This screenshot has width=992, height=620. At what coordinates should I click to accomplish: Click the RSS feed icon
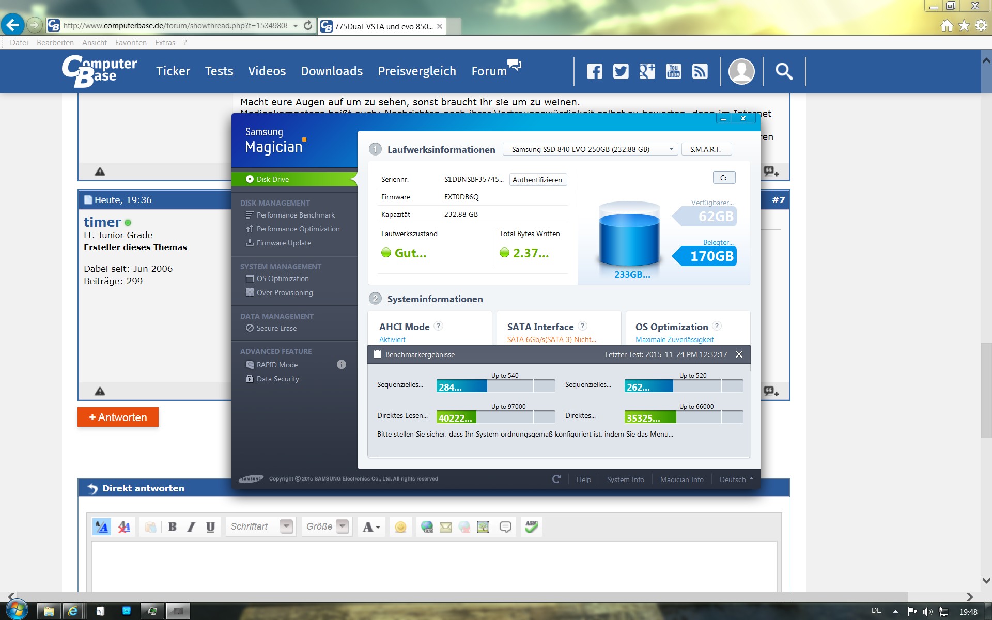point(700,71)
